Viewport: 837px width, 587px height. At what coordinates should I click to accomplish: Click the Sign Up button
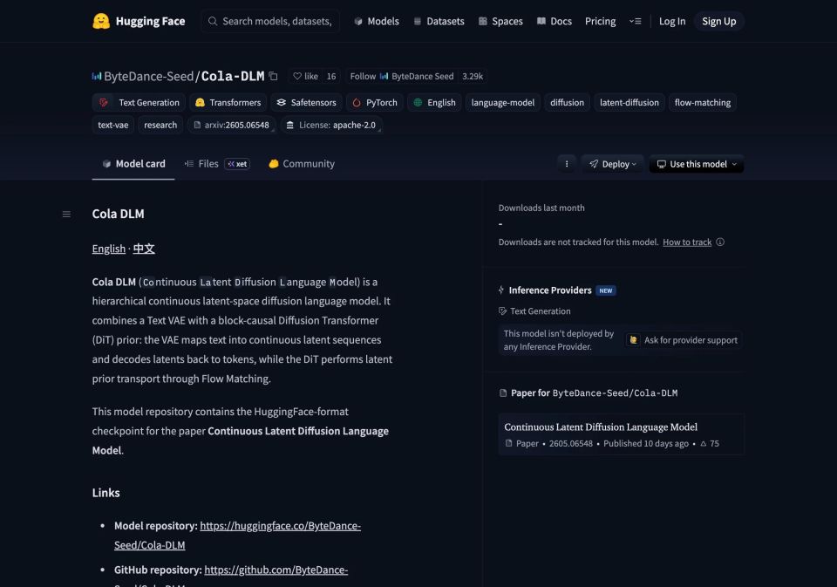click(719, 21)
